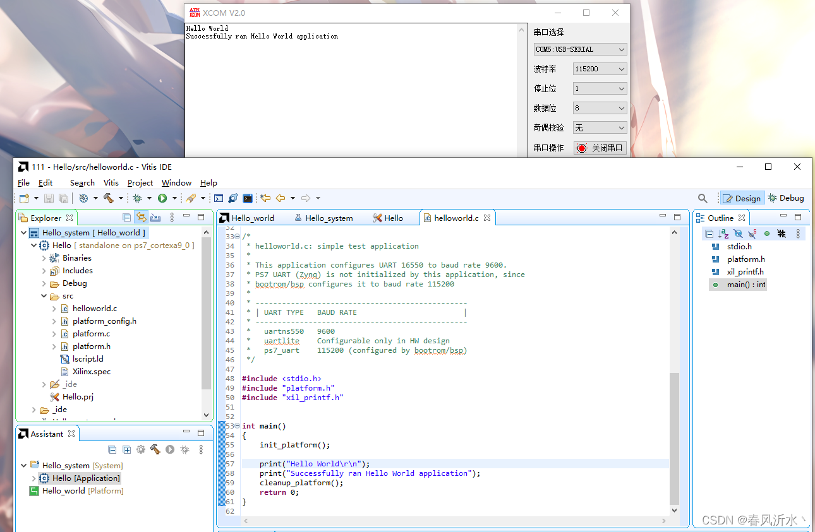
Task: Open search with the magnifier icon
Action: pos(703,198)
